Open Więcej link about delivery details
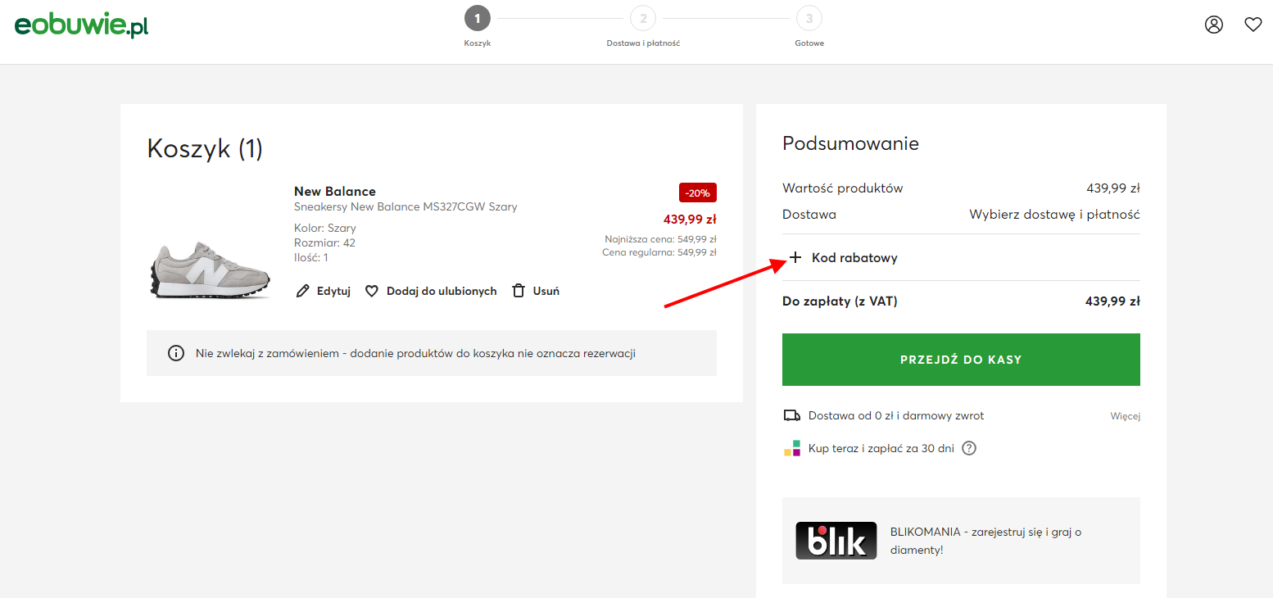The image size is (1273, 598). tap(1125, 415)
